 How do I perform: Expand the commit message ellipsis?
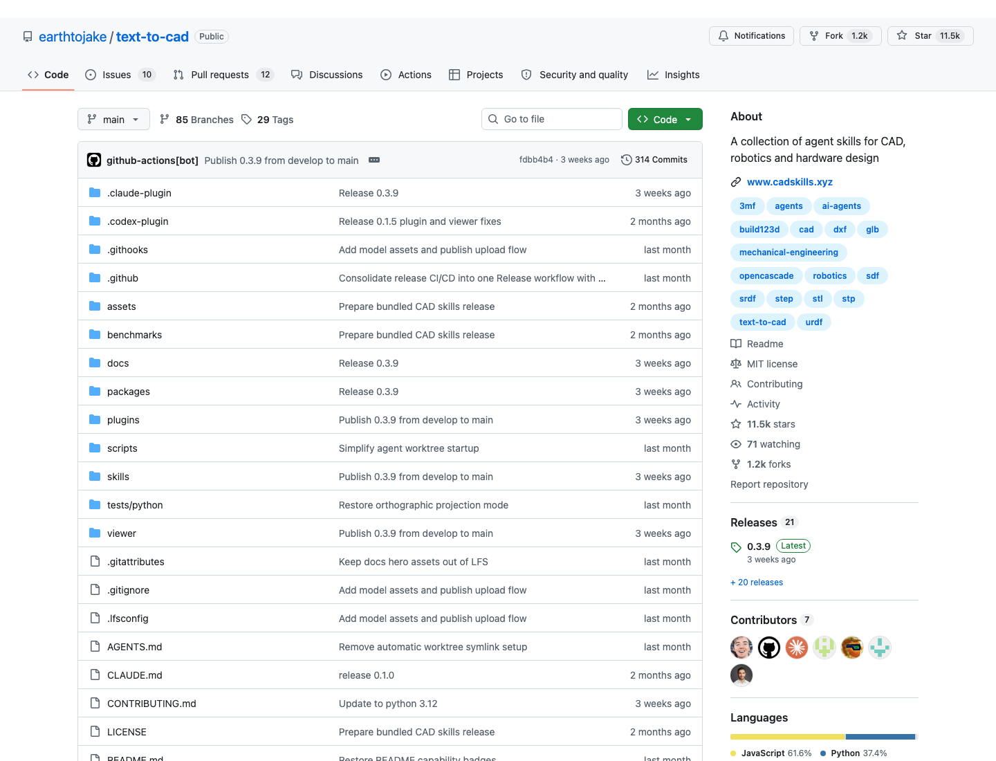[x=374, y=160]
